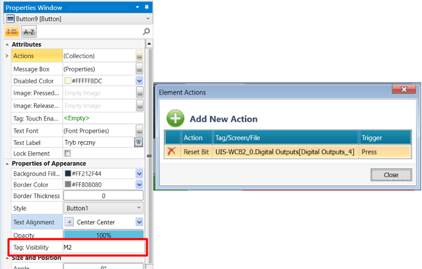
Task: Adjust the Opacity 100% slider
Action: [103, 234]
